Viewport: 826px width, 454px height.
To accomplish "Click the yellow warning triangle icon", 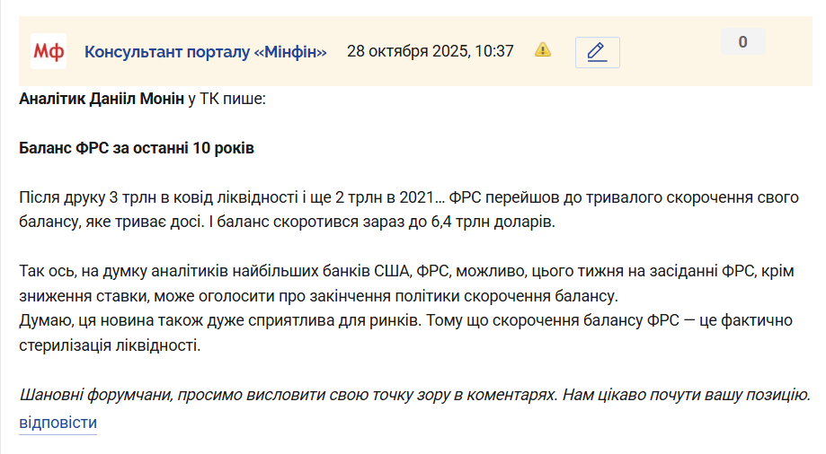I will coord(543,50).
